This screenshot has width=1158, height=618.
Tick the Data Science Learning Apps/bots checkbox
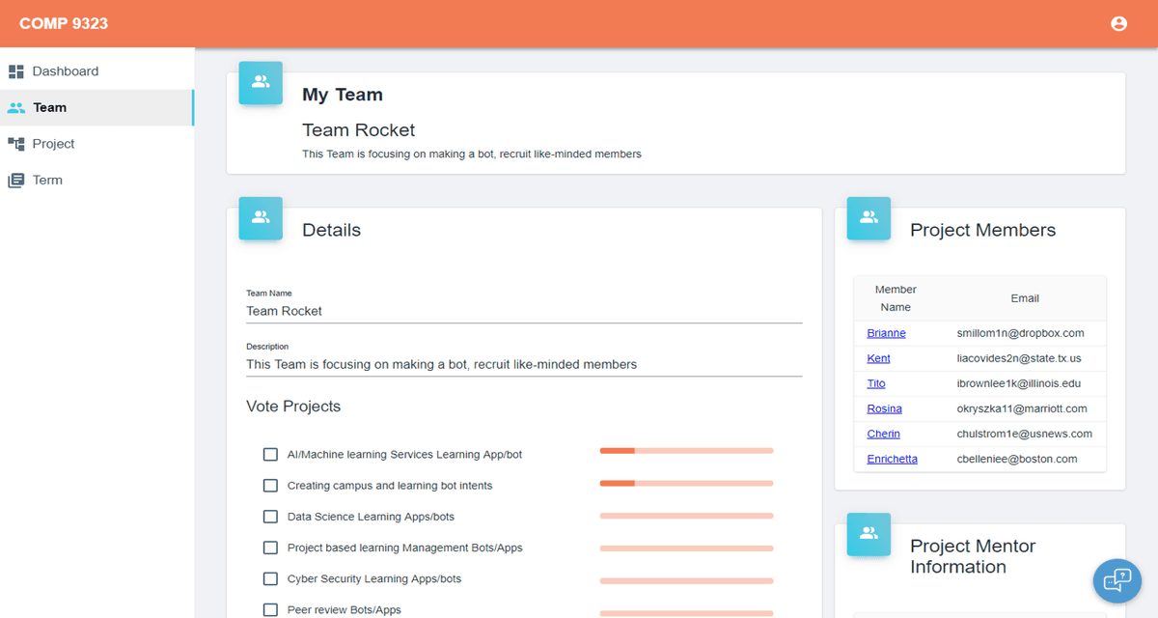pos(270,517)
